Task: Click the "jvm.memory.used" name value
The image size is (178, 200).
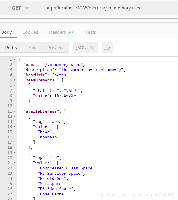Action: pyautogui.click(x=63, y=65)
